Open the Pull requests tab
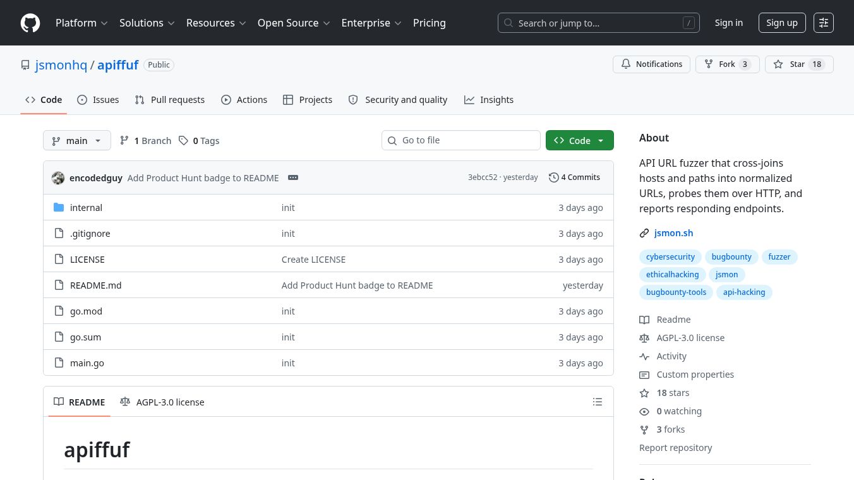This screenshot has height=480, width=854. click(x=170, y=100)
